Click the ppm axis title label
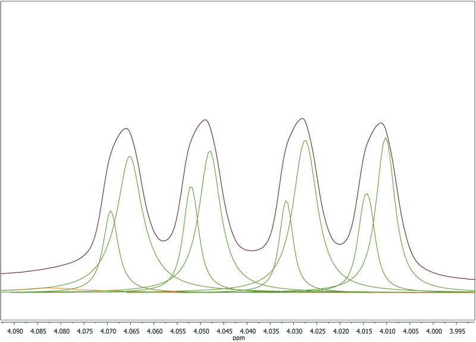 239,337
